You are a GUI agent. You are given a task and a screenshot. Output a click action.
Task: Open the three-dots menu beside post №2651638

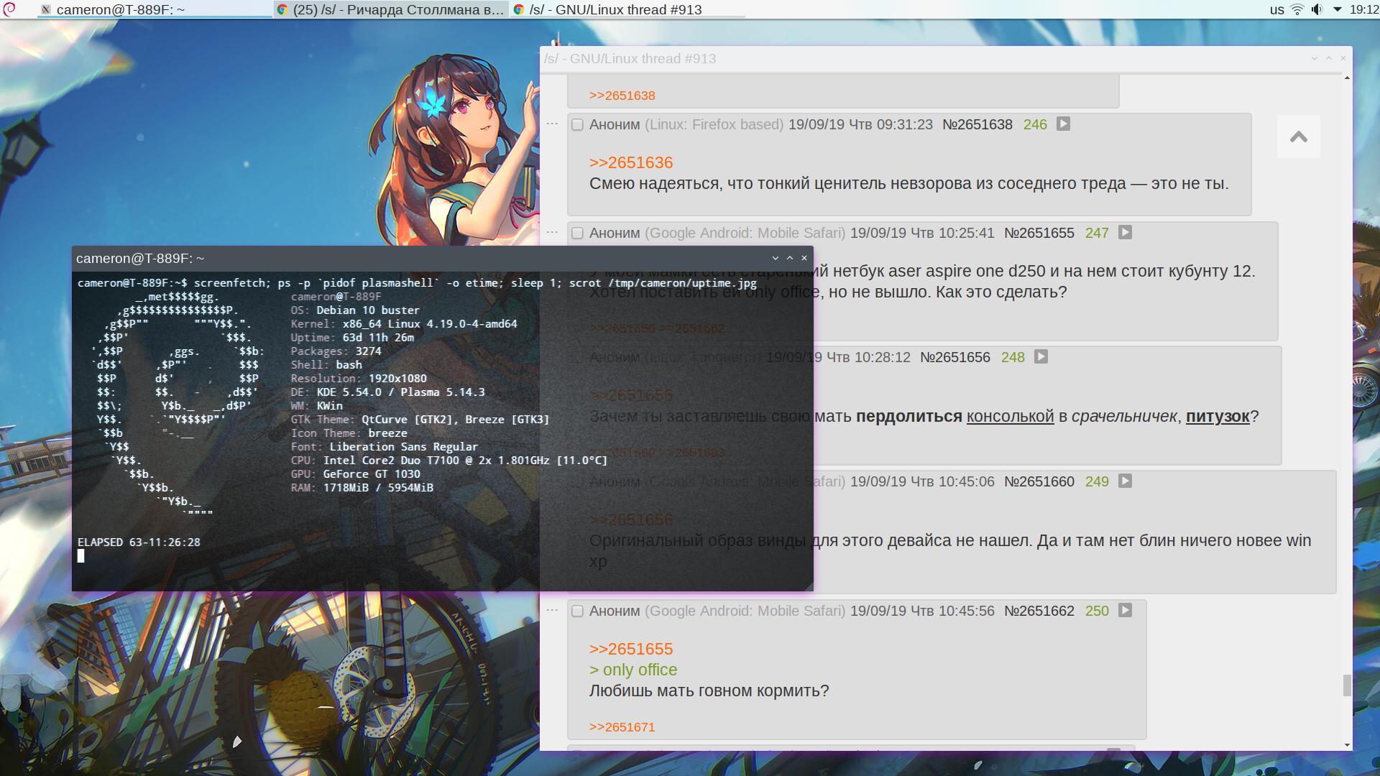click(x=552, y=124)
